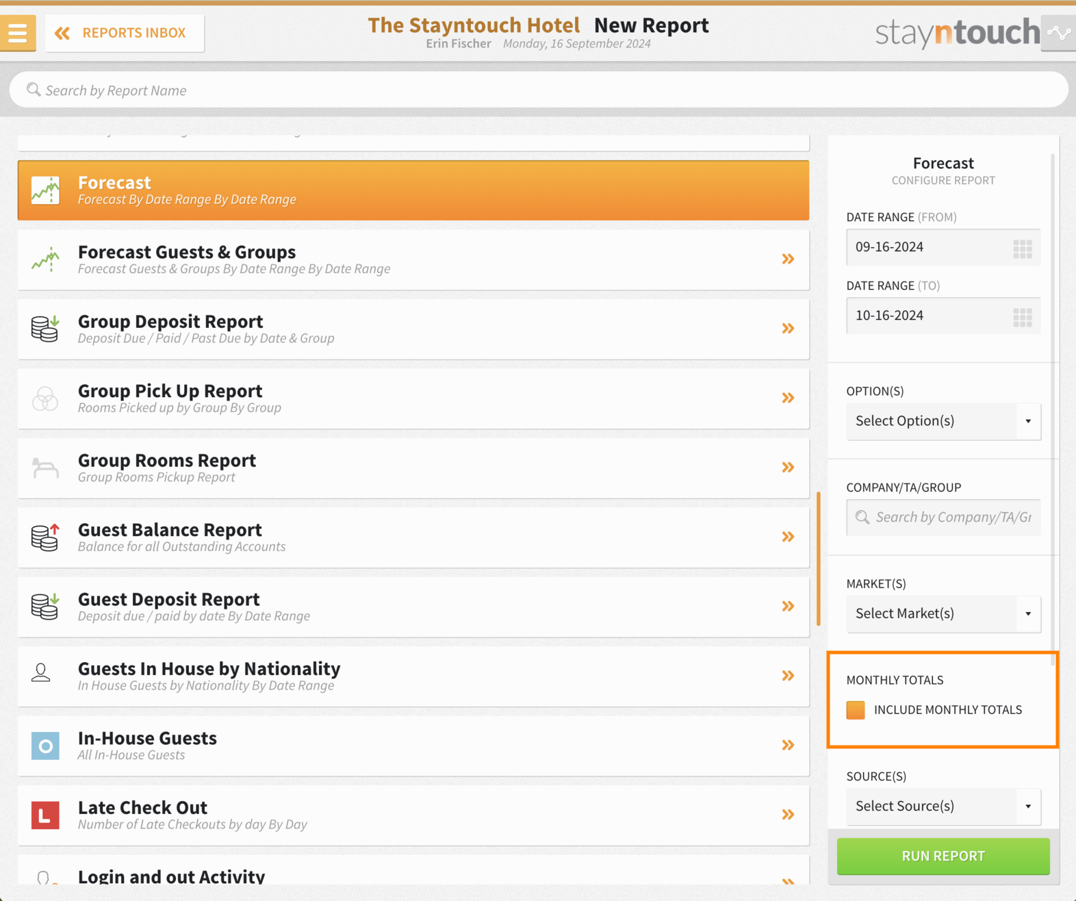Click the Group Deposit Report coins icon

45,329
